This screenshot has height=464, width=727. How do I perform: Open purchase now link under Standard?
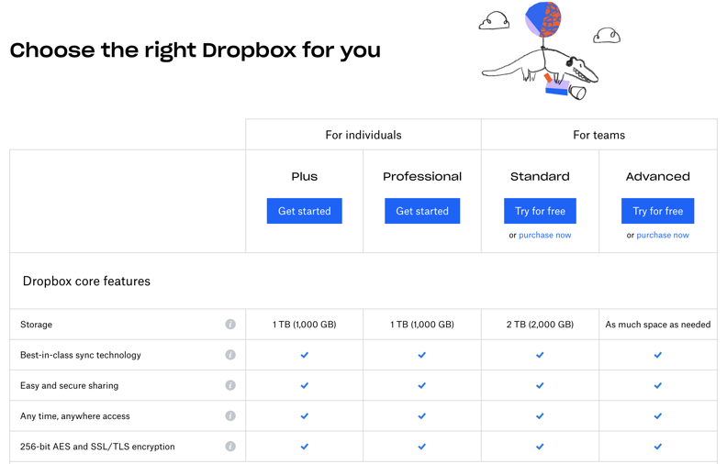click(x=544, y=236)
